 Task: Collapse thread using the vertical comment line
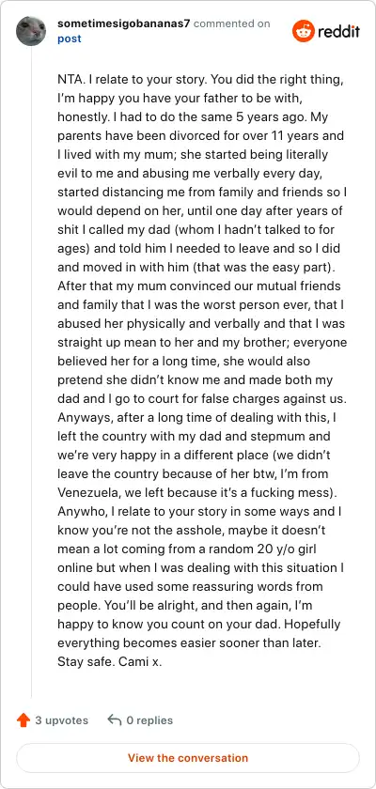[32, 372]
